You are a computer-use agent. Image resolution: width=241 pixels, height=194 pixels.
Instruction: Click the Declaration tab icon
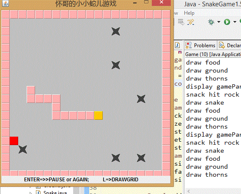pos(222,45)
